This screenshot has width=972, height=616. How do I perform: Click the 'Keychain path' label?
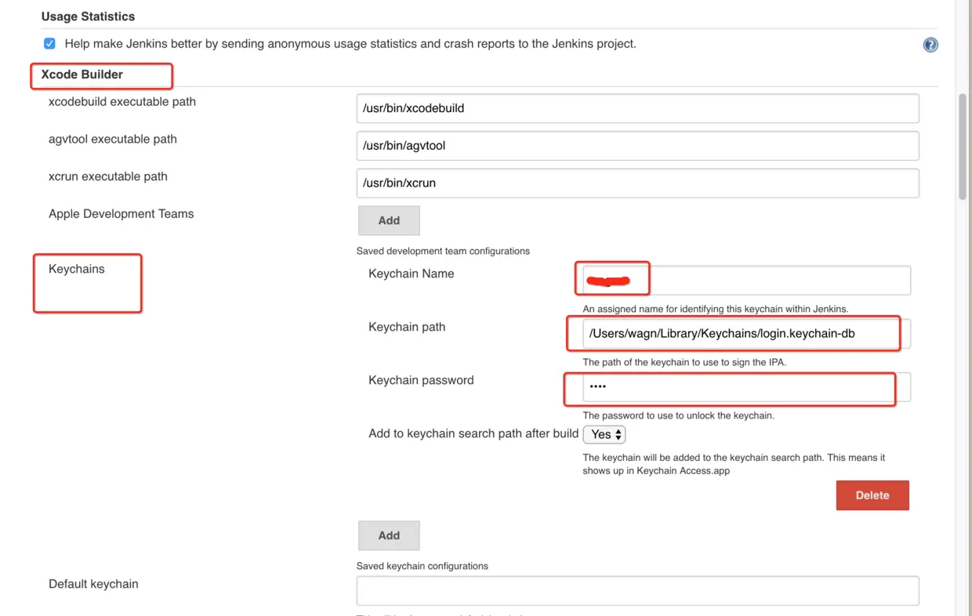click(x=407, y=327)
